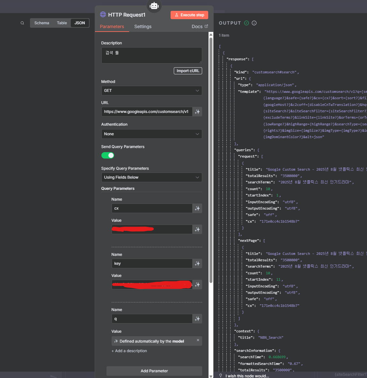The width and height of the screenshot is (367, 378).
Task: Click the sparkle icon beside the cx value field
Action: click(x=197, y=229)
